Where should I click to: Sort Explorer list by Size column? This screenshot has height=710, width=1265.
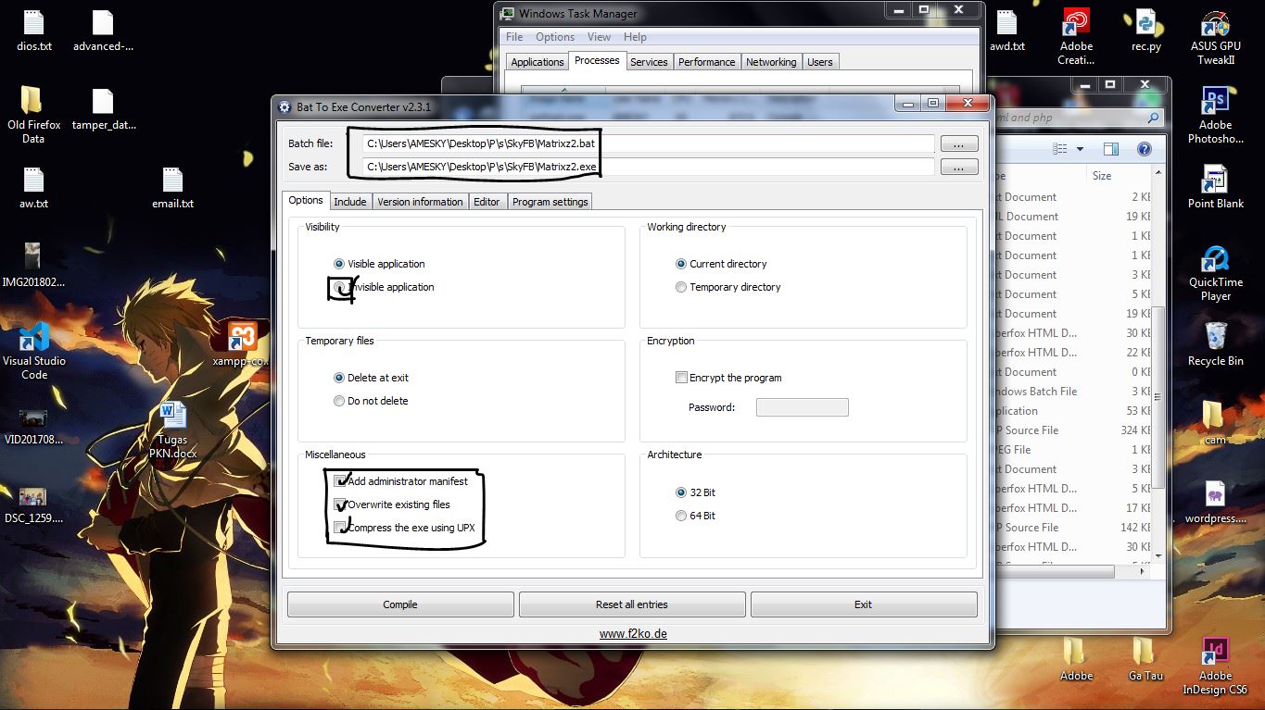(1102, 176)
